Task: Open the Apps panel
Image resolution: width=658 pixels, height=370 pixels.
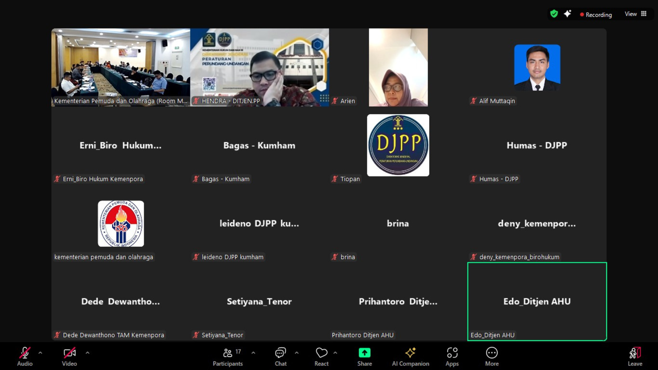Action: (x=452, y=356)
